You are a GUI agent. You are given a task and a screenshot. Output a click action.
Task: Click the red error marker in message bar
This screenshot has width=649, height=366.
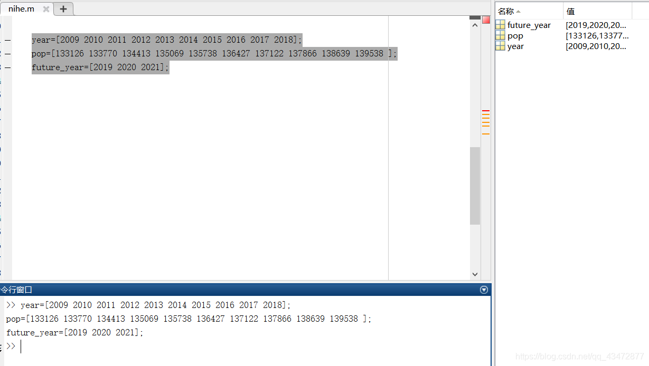coord(486,111)
